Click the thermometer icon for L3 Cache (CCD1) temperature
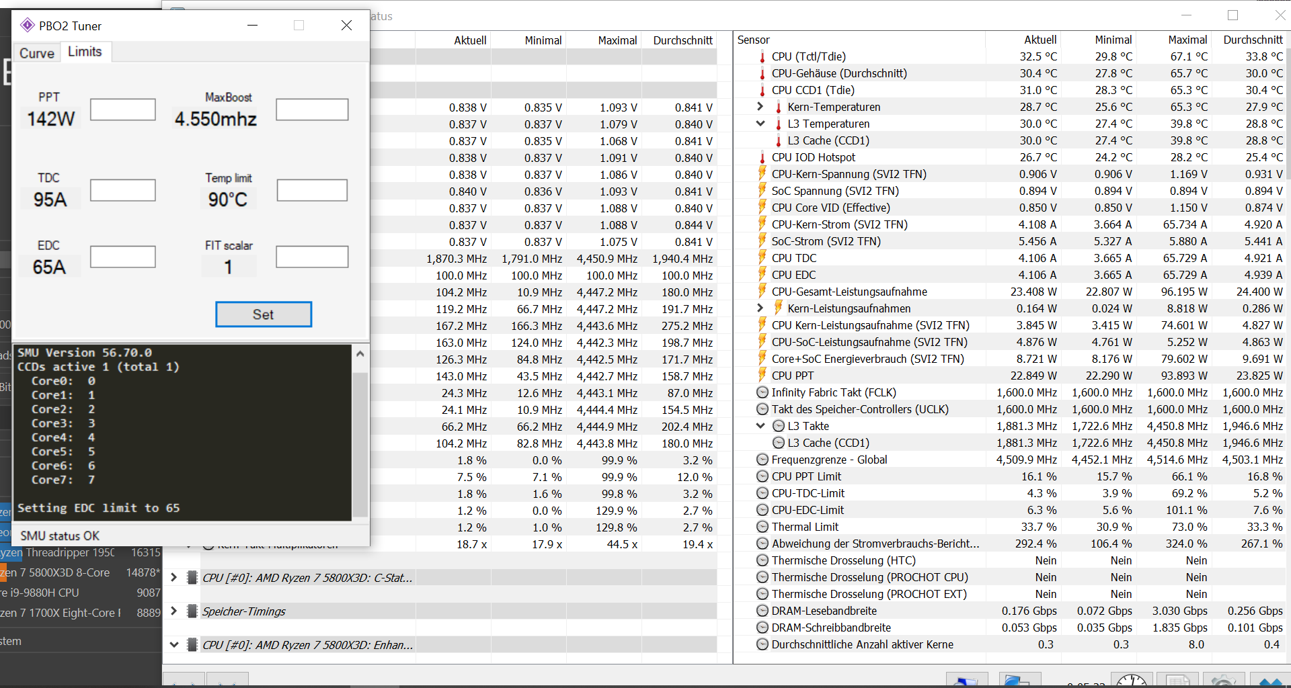Screen dimensions: 1291x688 [x=778, y=140]
